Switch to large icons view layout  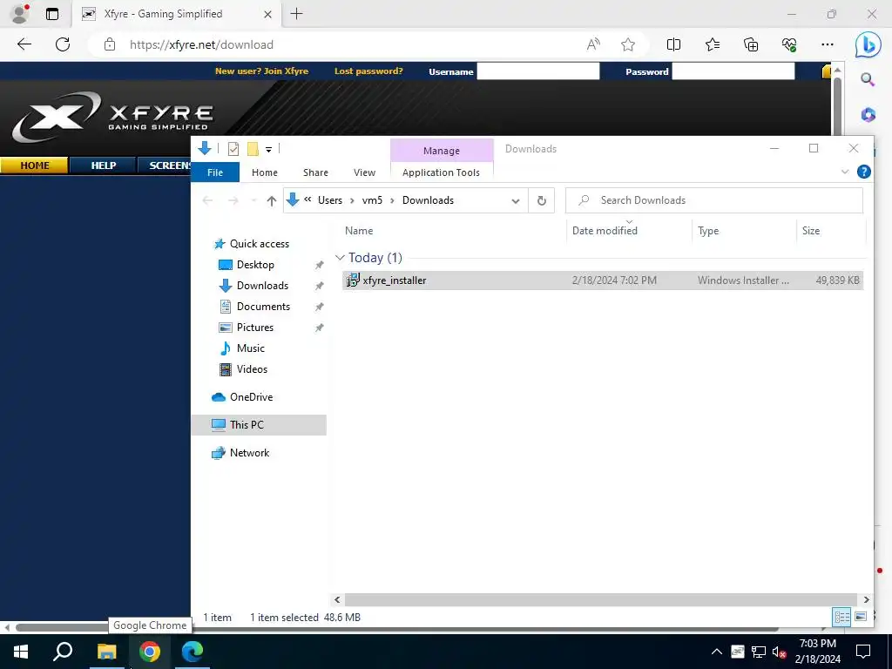pyautogui.click(x=861, y=617)
